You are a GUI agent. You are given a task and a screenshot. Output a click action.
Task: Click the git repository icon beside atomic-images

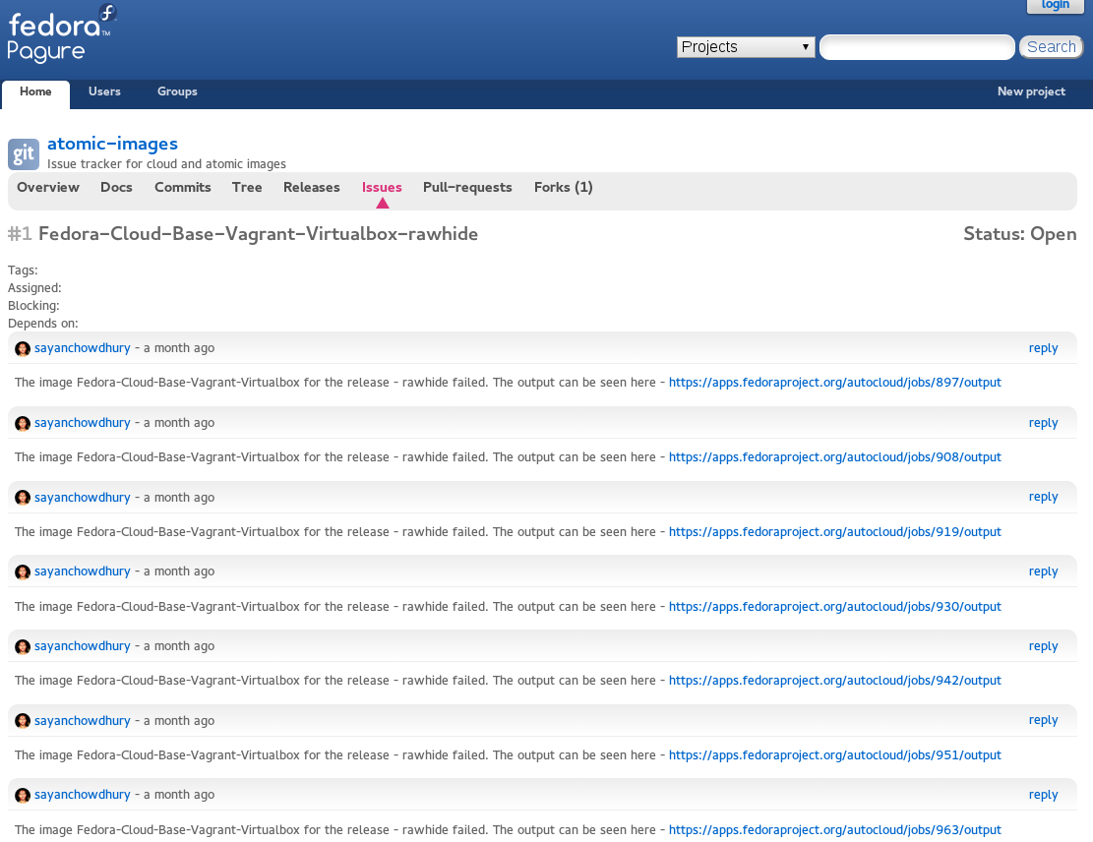[x=23, y=154]
